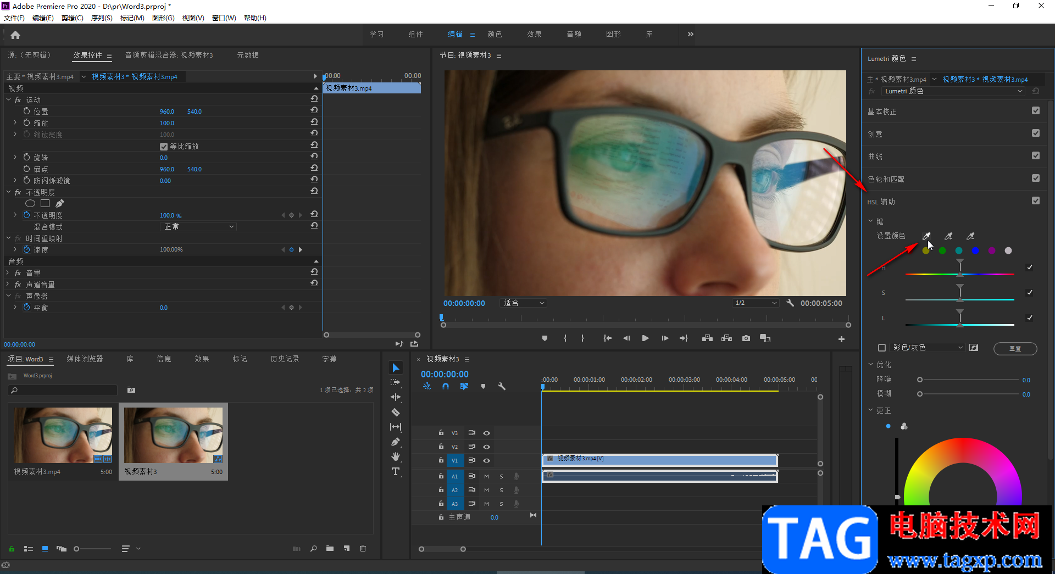The height and width of the screenshot is (574, 1055).
Task: Lock track V2
Action: pos(441,447)
